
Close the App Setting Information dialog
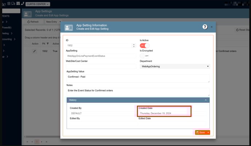[211, 27]
